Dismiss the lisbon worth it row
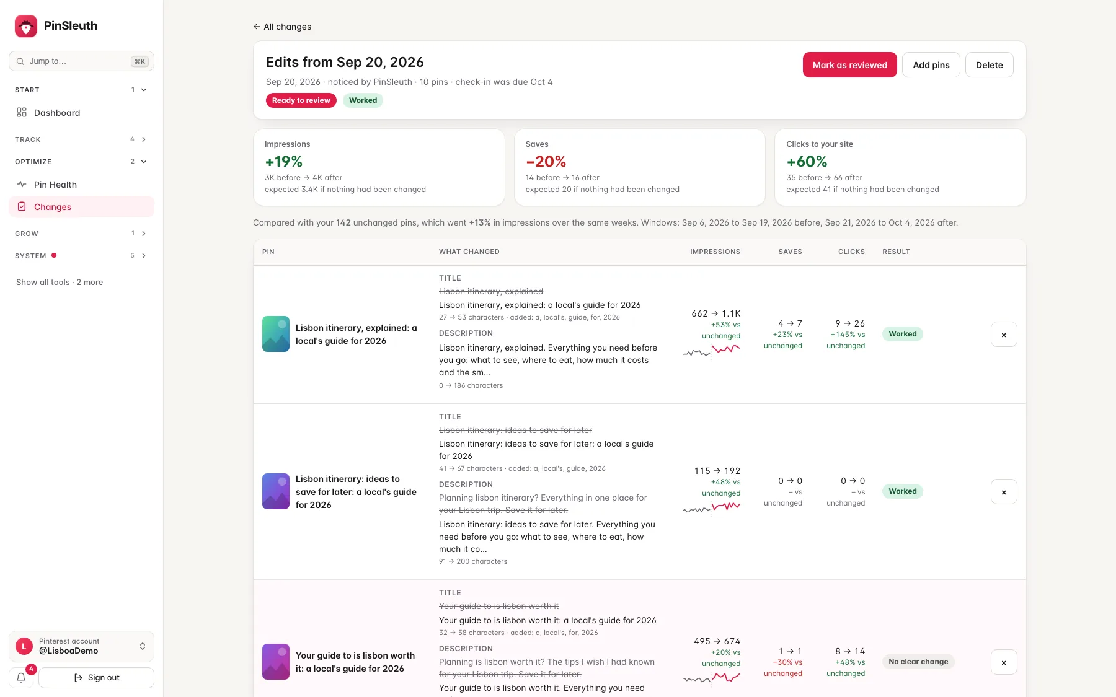 1004,662
